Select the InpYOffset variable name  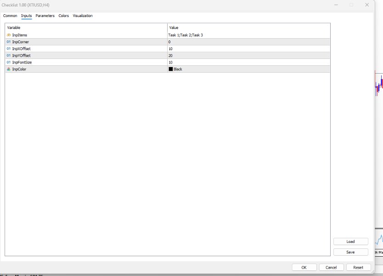point(21,56)
